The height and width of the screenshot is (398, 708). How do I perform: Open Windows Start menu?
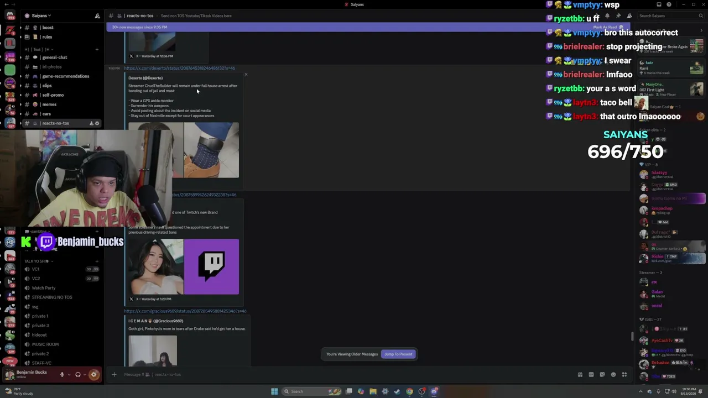point(274,391)
